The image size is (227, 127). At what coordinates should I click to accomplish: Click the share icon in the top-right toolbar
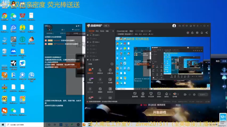[x=207, y=33]
